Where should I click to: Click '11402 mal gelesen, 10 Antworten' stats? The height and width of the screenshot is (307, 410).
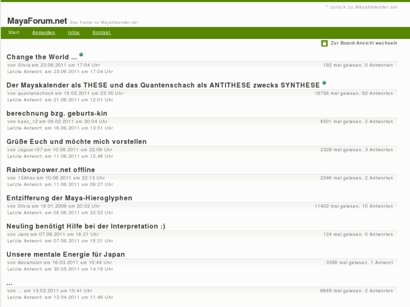(354, 206)
